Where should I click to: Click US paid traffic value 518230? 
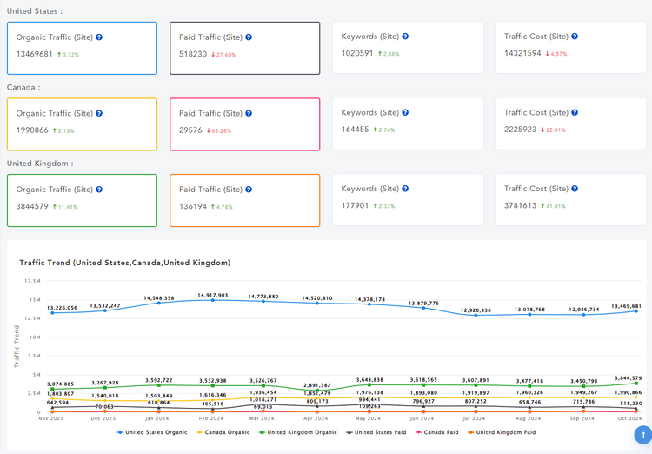click(x=193, y=54)
